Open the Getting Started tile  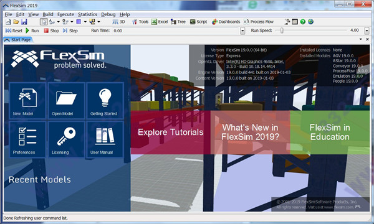(x=105, y=100)
